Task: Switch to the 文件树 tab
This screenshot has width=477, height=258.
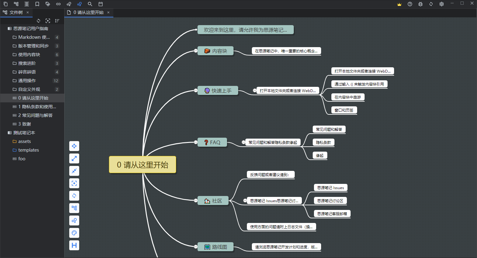Action: 15,12
